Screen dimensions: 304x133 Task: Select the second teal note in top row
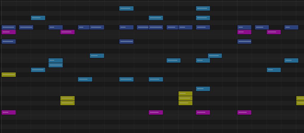click(203, 8)
